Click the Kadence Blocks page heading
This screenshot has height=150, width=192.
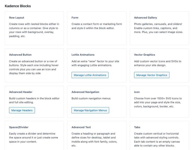pos(18,6)
